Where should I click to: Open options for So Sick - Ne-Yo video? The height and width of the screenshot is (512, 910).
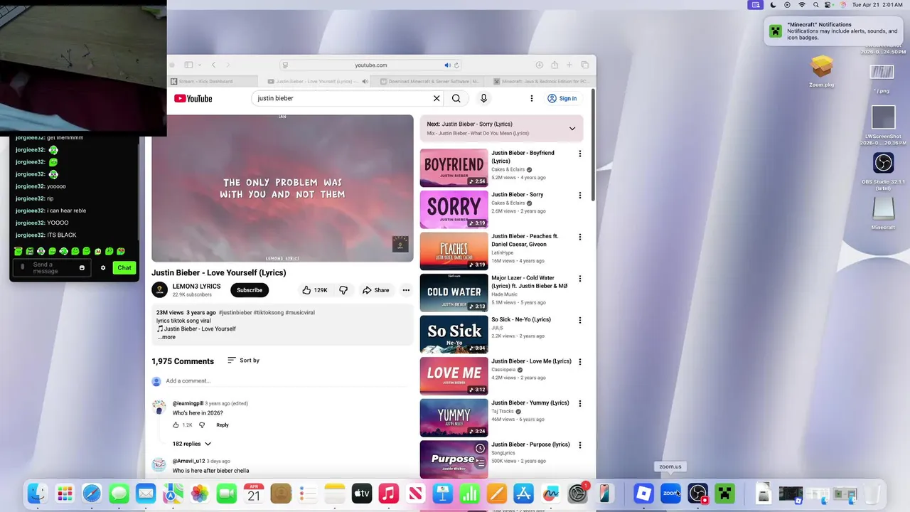pos(579,320)
